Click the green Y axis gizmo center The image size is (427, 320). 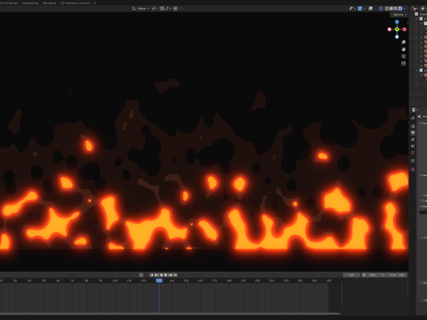pyautogui.click(x=397, y=29)
